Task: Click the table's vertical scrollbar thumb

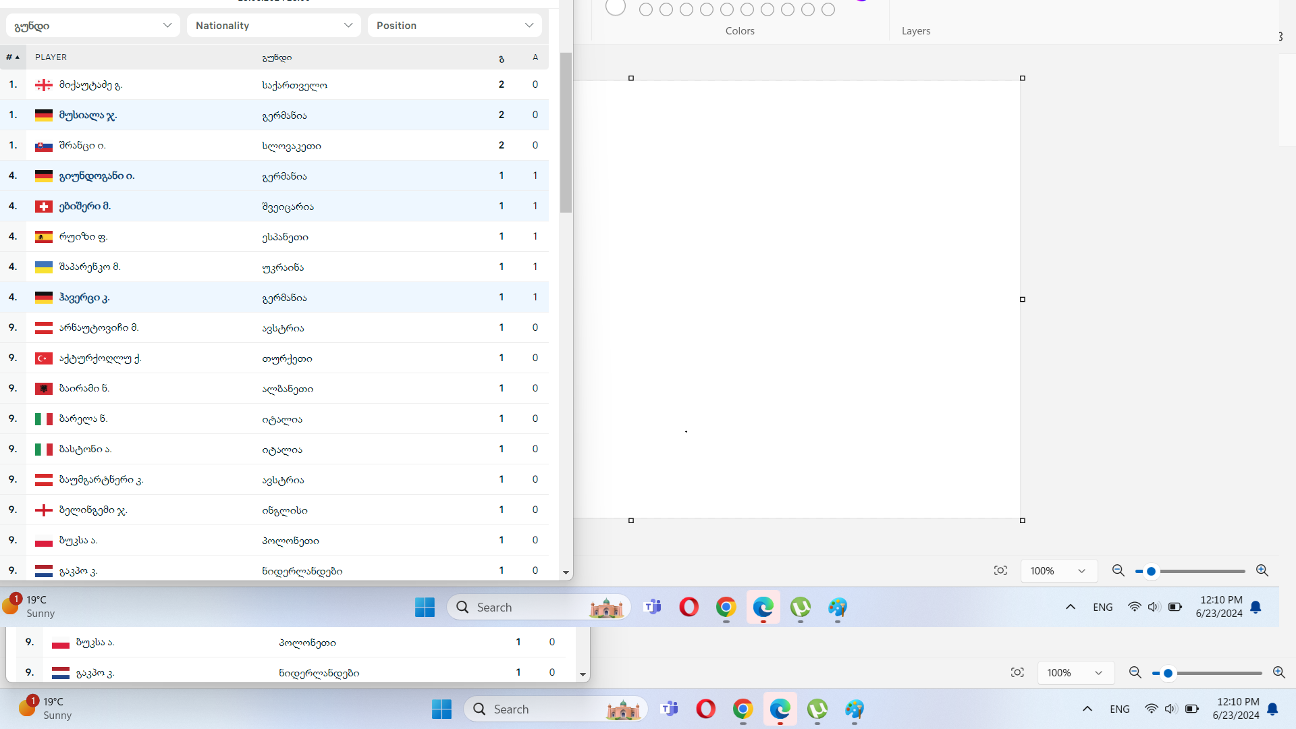Action: (566, 132)
